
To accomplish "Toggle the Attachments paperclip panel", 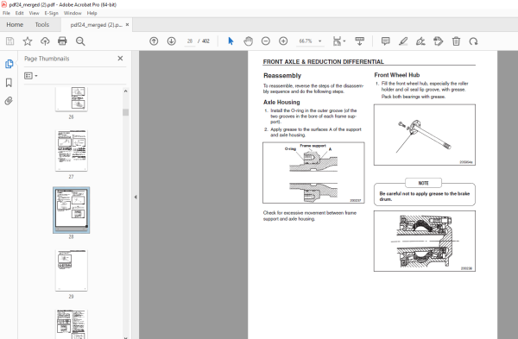I will 9,101.
